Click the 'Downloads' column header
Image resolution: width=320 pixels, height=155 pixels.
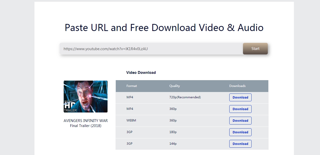point(237,86)
